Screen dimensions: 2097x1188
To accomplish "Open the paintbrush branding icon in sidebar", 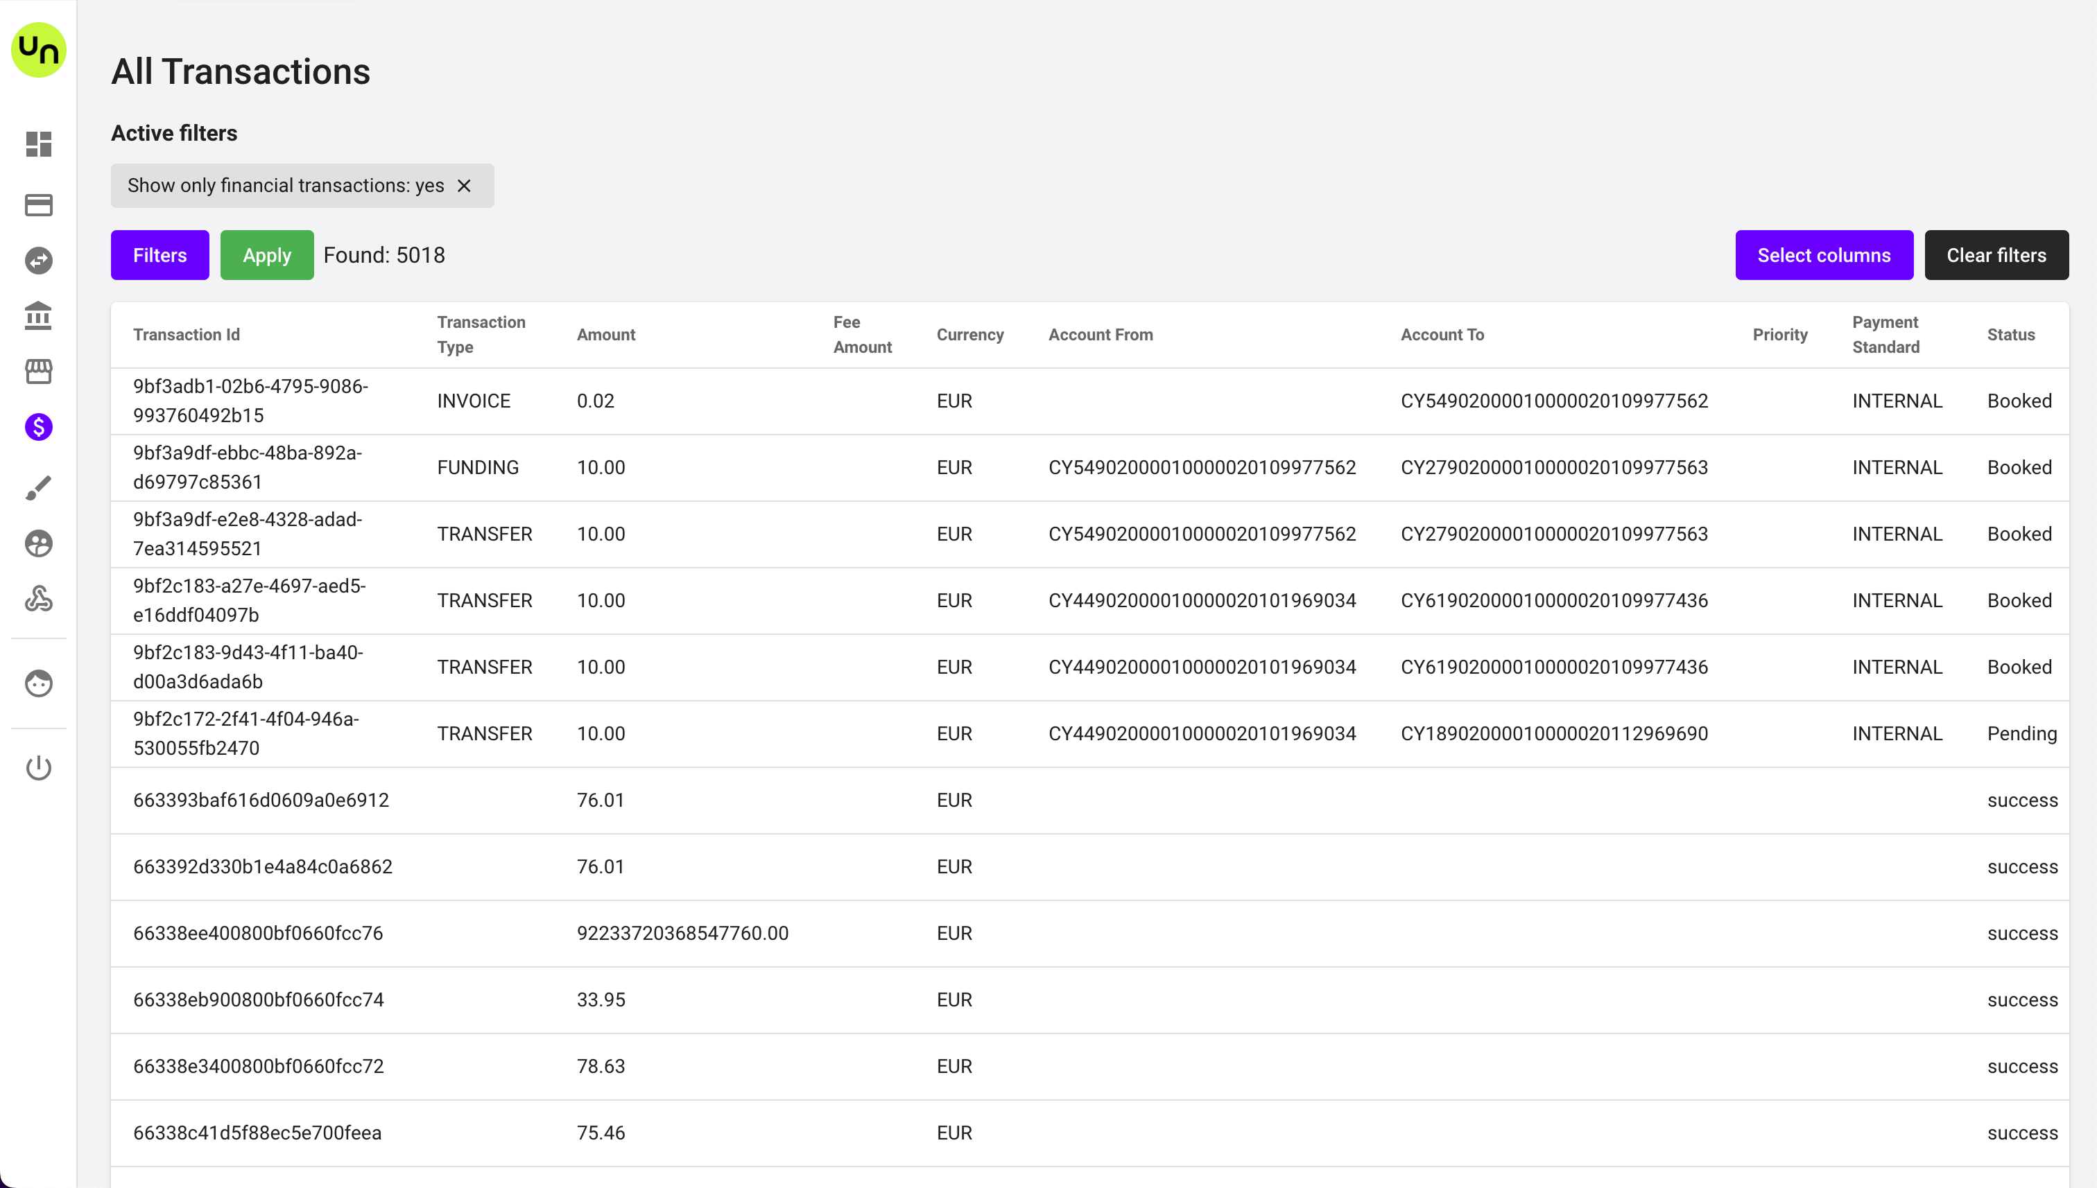I will (38, 488).
